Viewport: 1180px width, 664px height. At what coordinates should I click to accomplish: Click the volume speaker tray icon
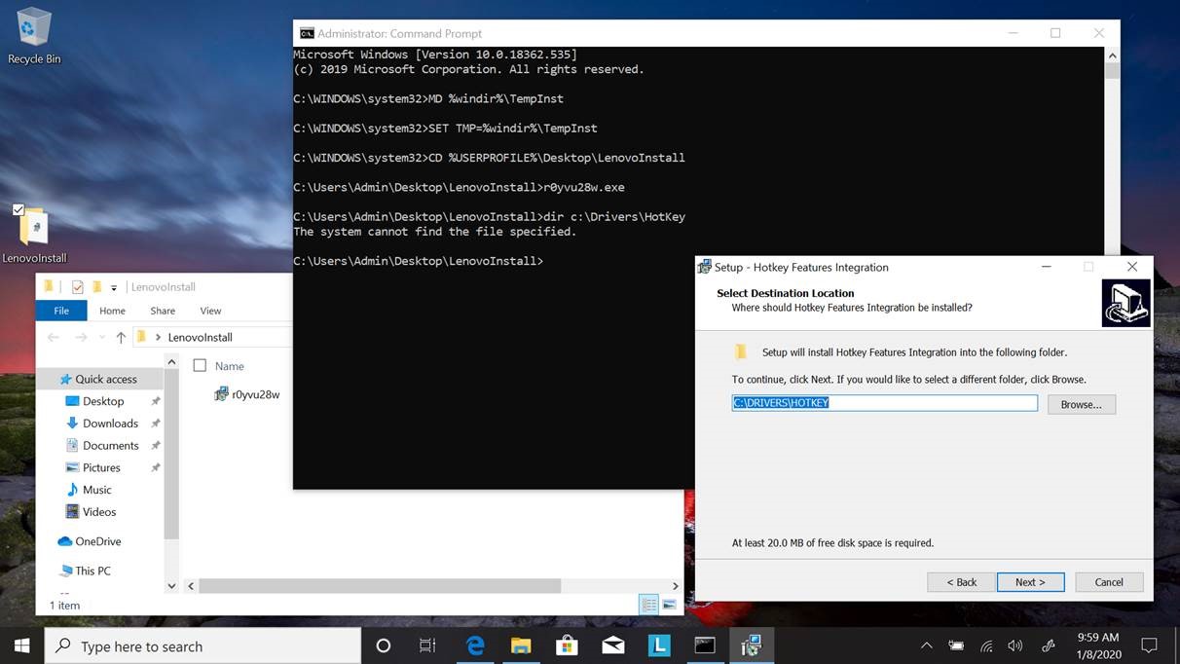pos(1015,646)
